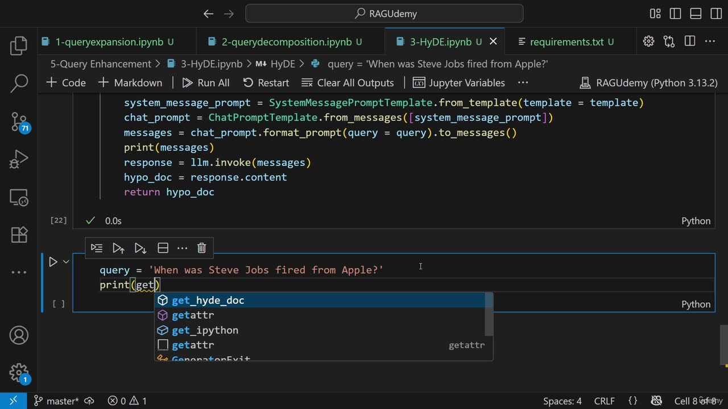
Task: Toggle the bottom panel layout
Action: click(695, 14)
